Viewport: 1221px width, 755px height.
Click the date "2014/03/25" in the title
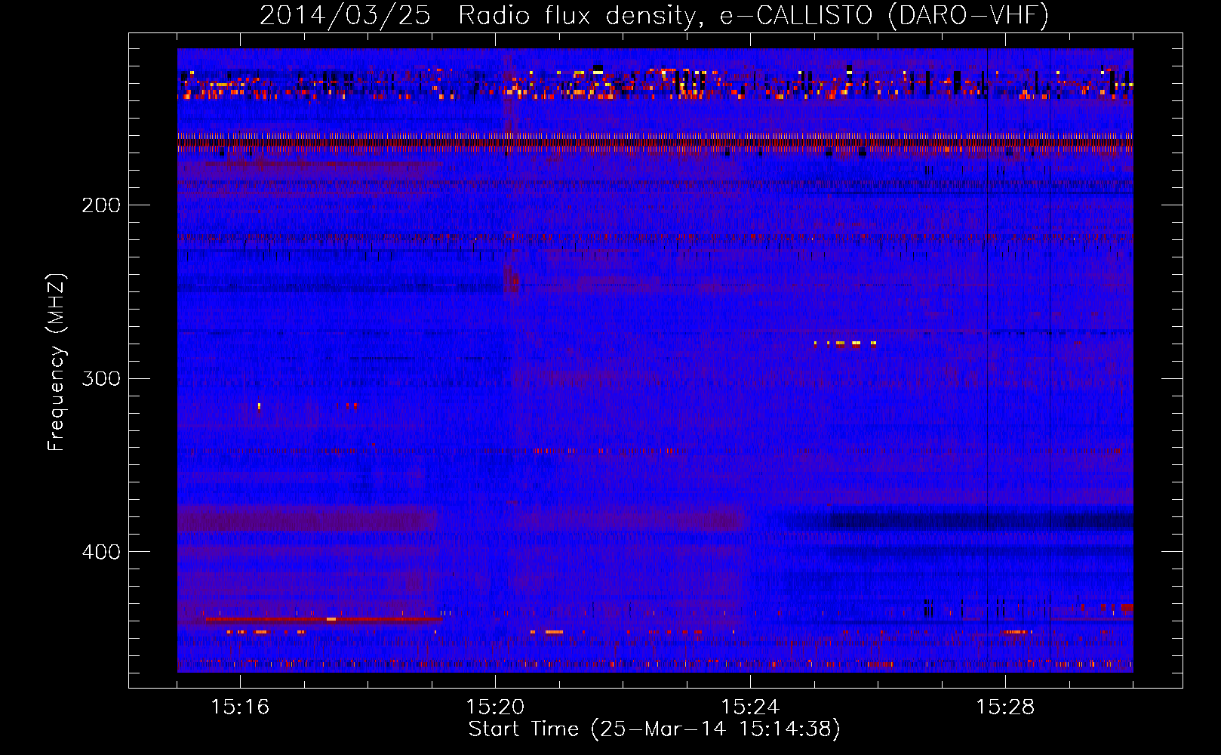click(x=345, y=16)
